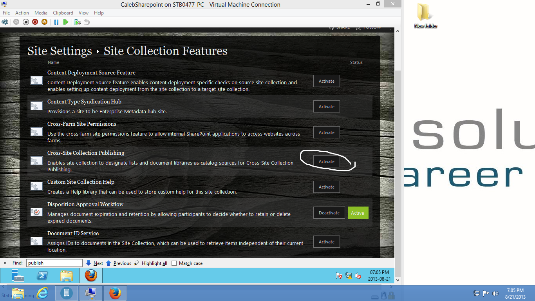Click the Ctrl+Alt+Delete toolbar icon

point(5,22)
